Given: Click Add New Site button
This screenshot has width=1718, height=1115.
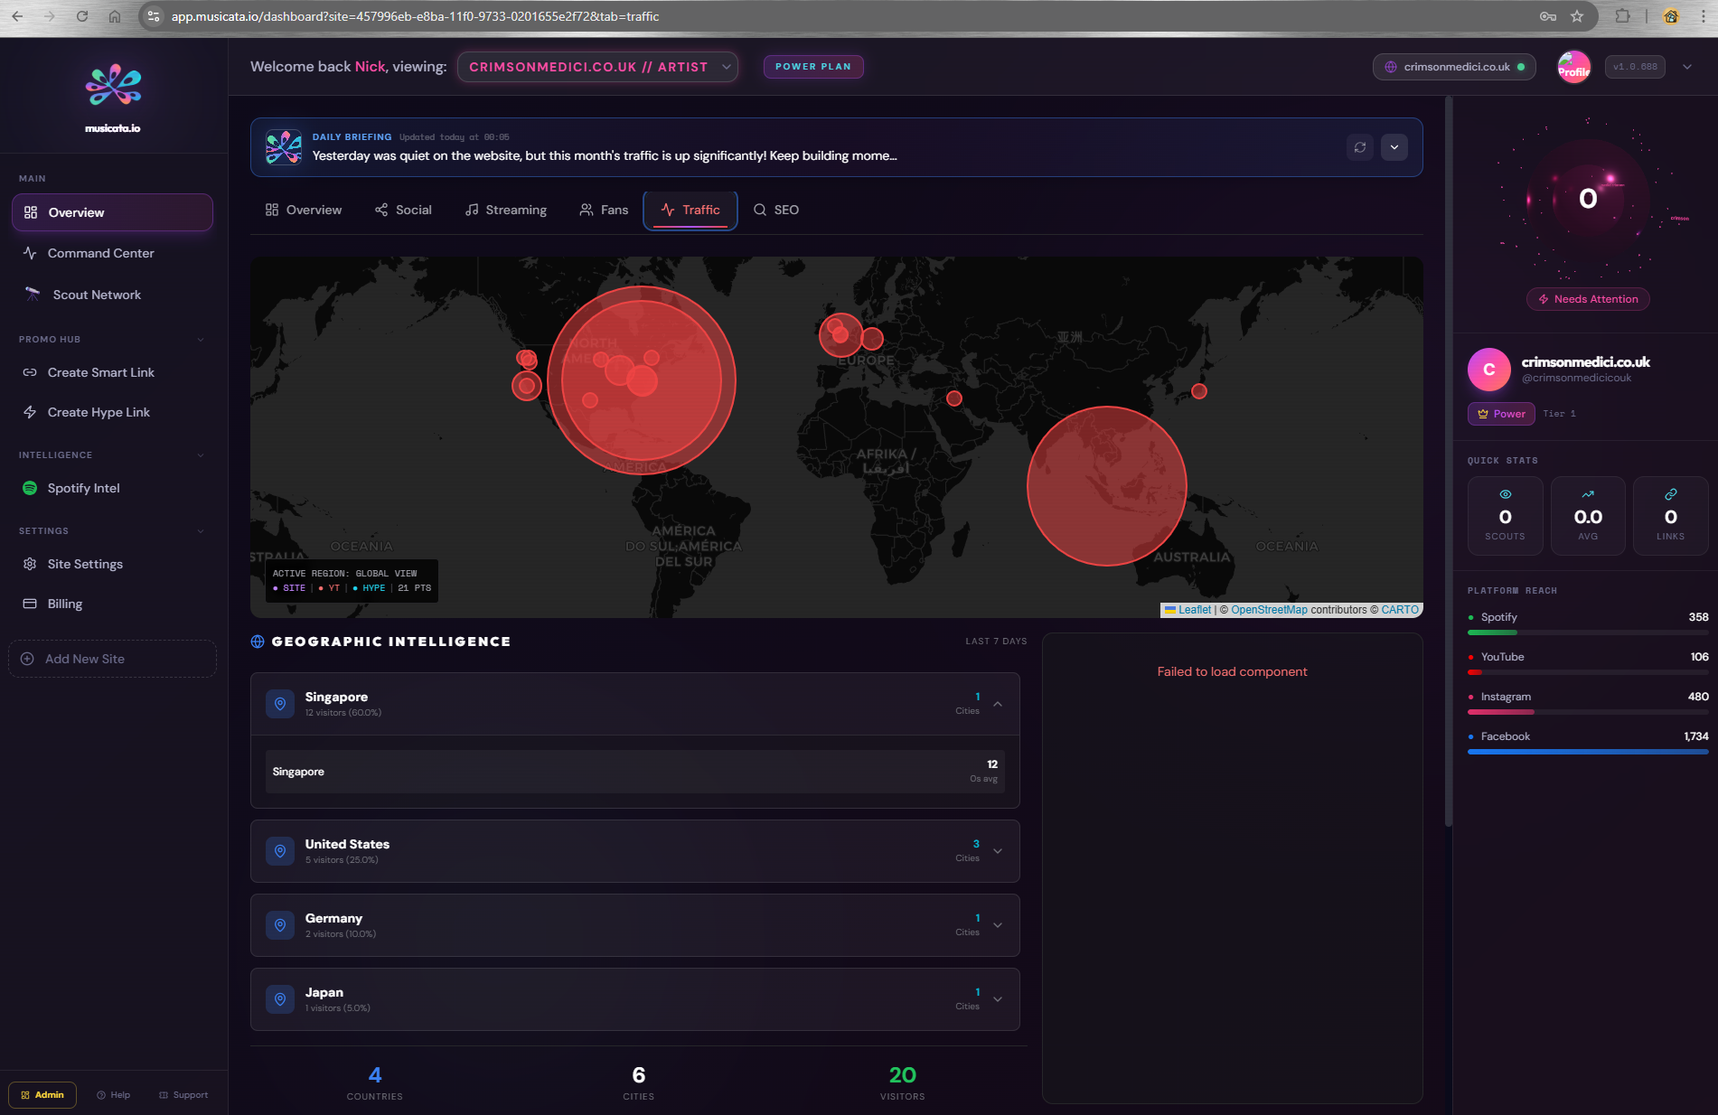Looking at the screenshot, I should 112,659.
